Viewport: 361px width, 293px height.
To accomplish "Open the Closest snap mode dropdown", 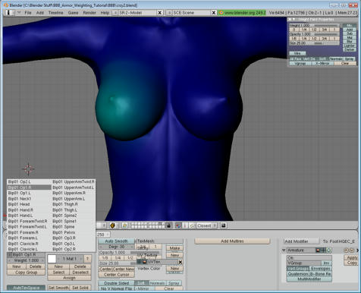I will point(206,225).
